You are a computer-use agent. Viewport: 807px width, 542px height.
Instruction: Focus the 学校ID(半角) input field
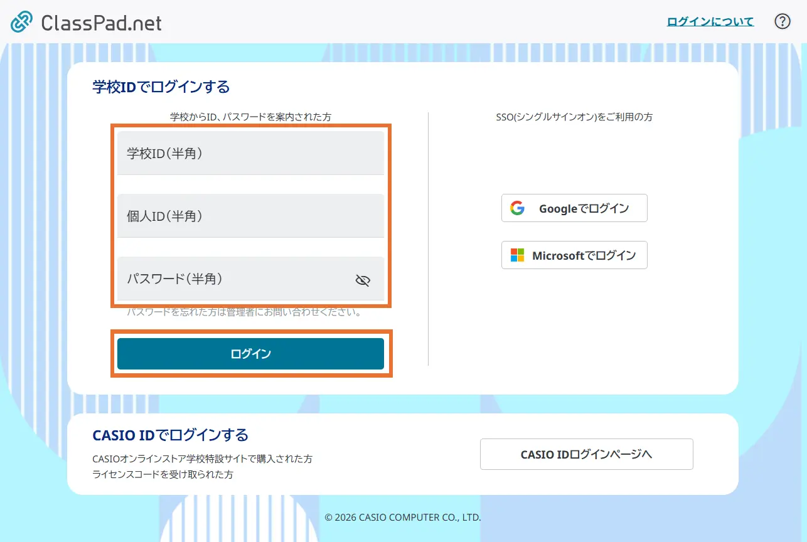point(250,153)
